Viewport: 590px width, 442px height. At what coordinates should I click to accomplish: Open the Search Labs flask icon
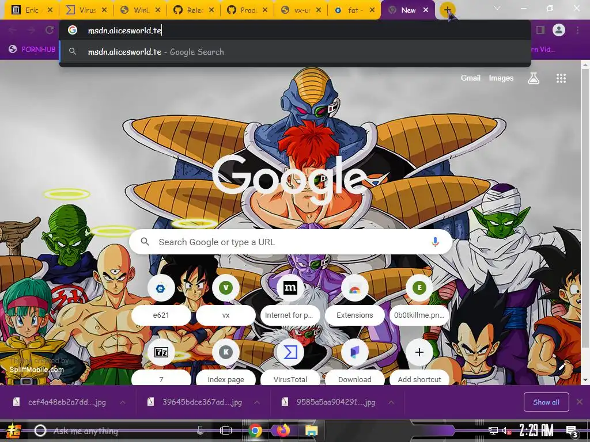click(533, 78)
